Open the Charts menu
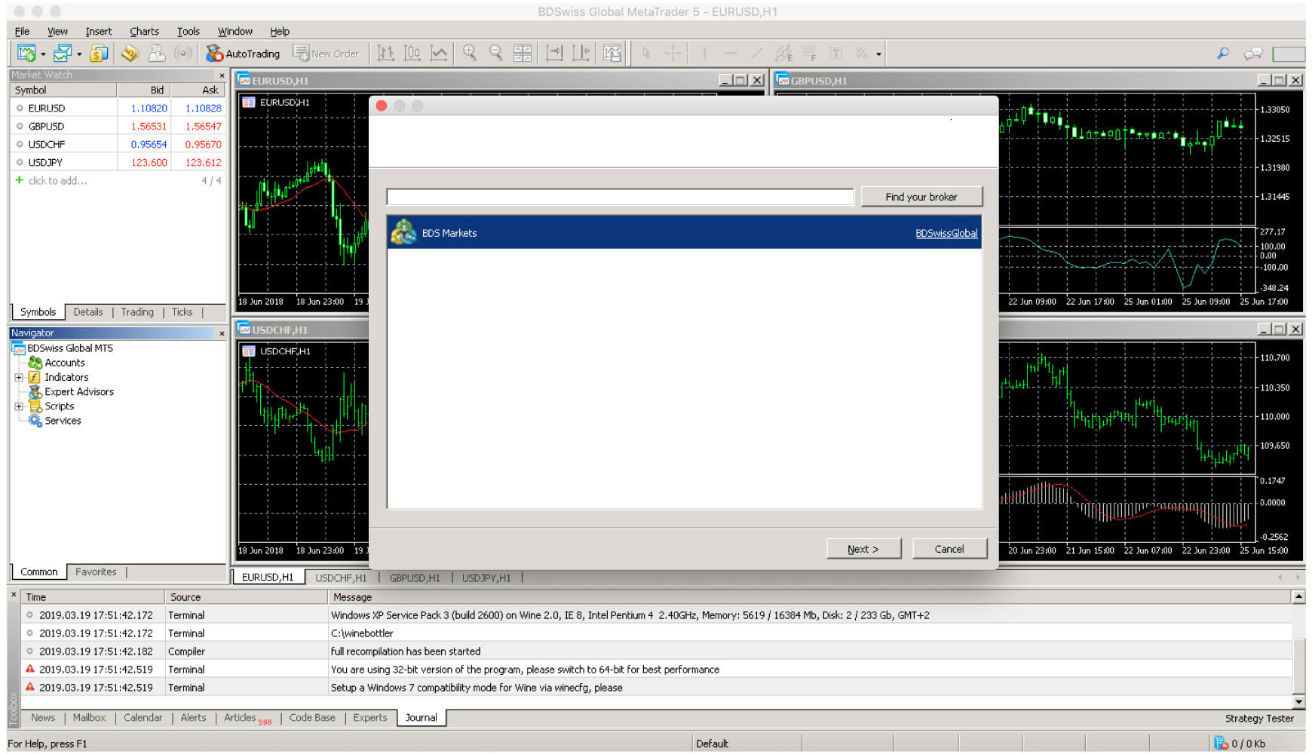1312x754 pixels. point(143,31)
